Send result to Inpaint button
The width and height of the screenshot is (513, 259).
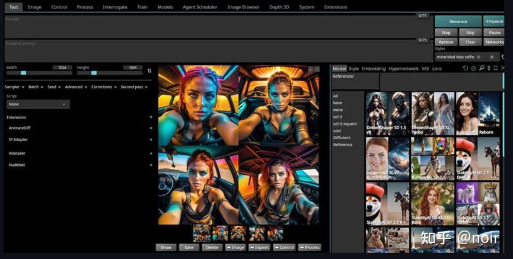(x=259, y=248)
